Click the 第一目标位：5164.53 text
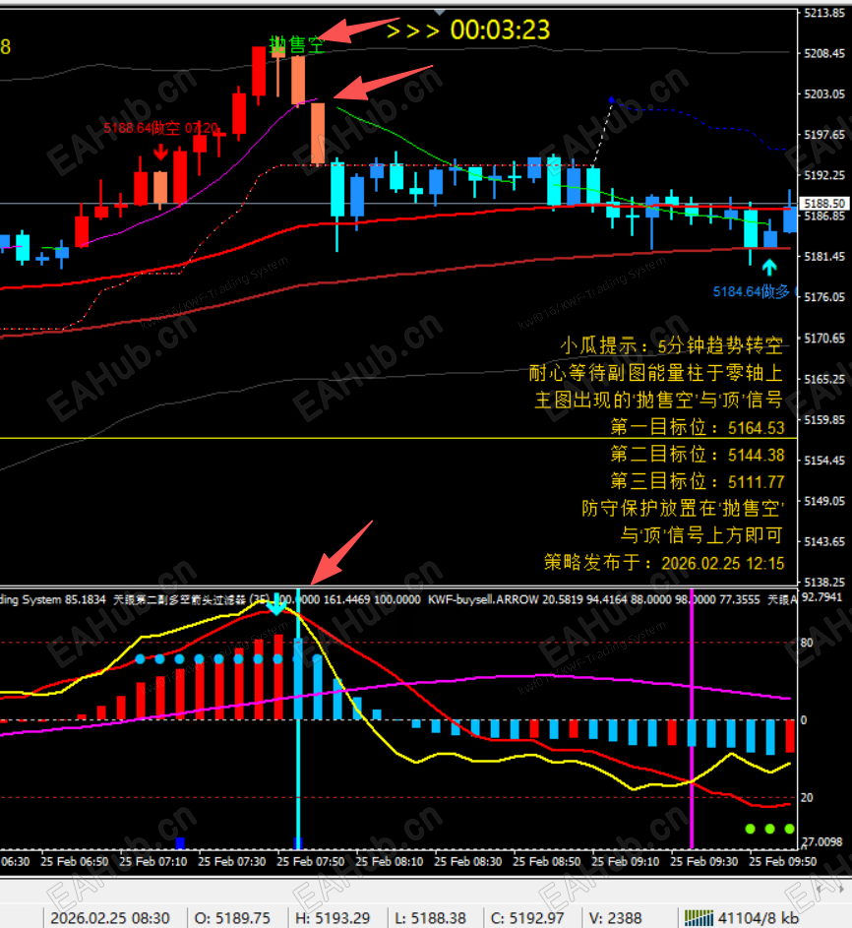This screenshot has height=928, width=852. click(x=697, y=427)
